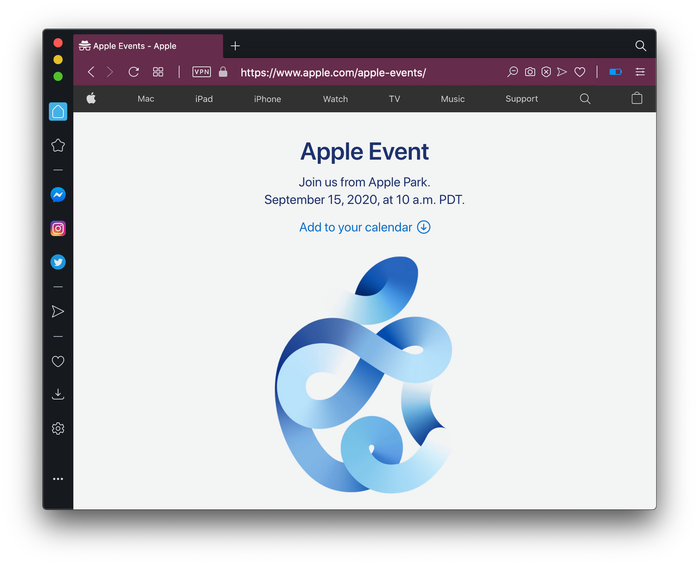Select the Apple Events tab

pos(148,46)
